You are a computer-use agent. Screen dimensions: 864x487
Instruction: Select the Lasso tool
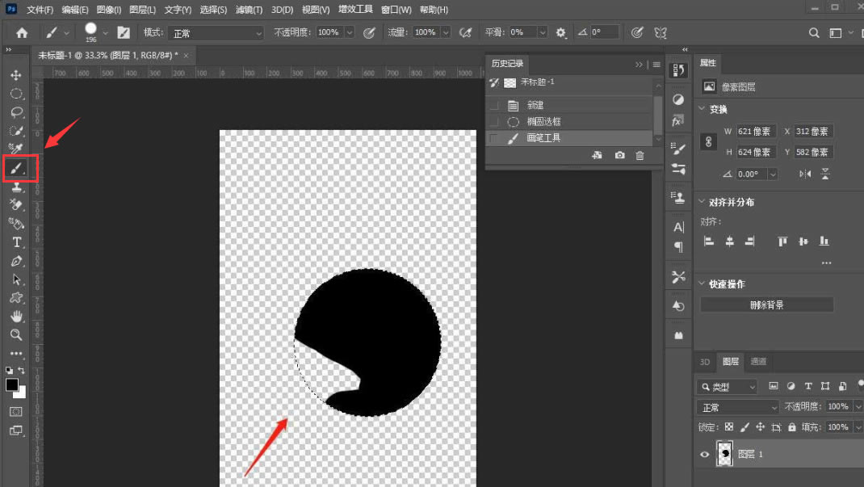tap(16, 112)
